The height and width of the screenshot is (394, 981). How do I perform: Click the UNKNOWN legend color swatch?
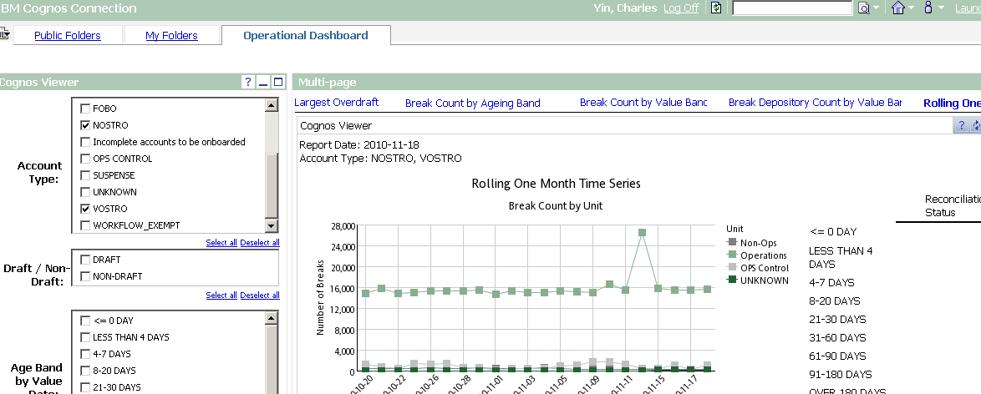click(x=731, y=280)
